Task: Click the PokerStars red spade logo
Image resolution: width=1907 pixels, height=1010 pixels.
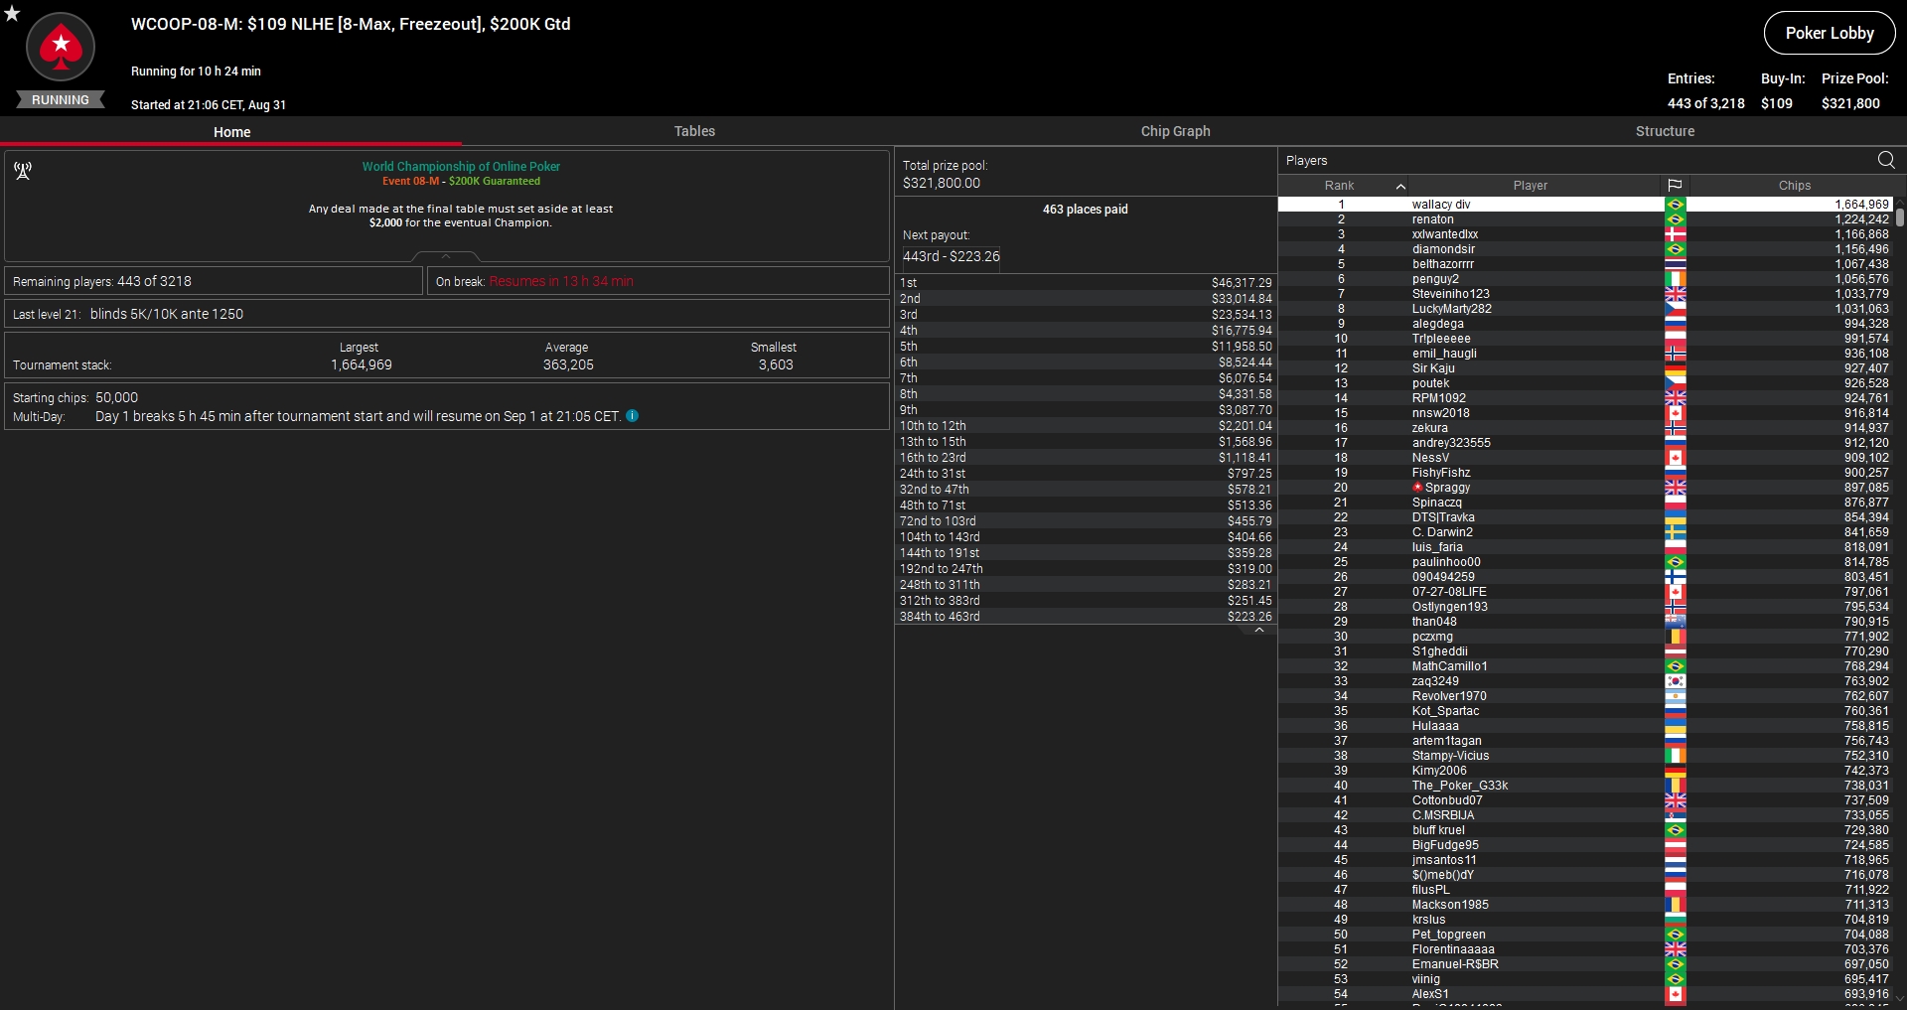Action: (61, 46)
